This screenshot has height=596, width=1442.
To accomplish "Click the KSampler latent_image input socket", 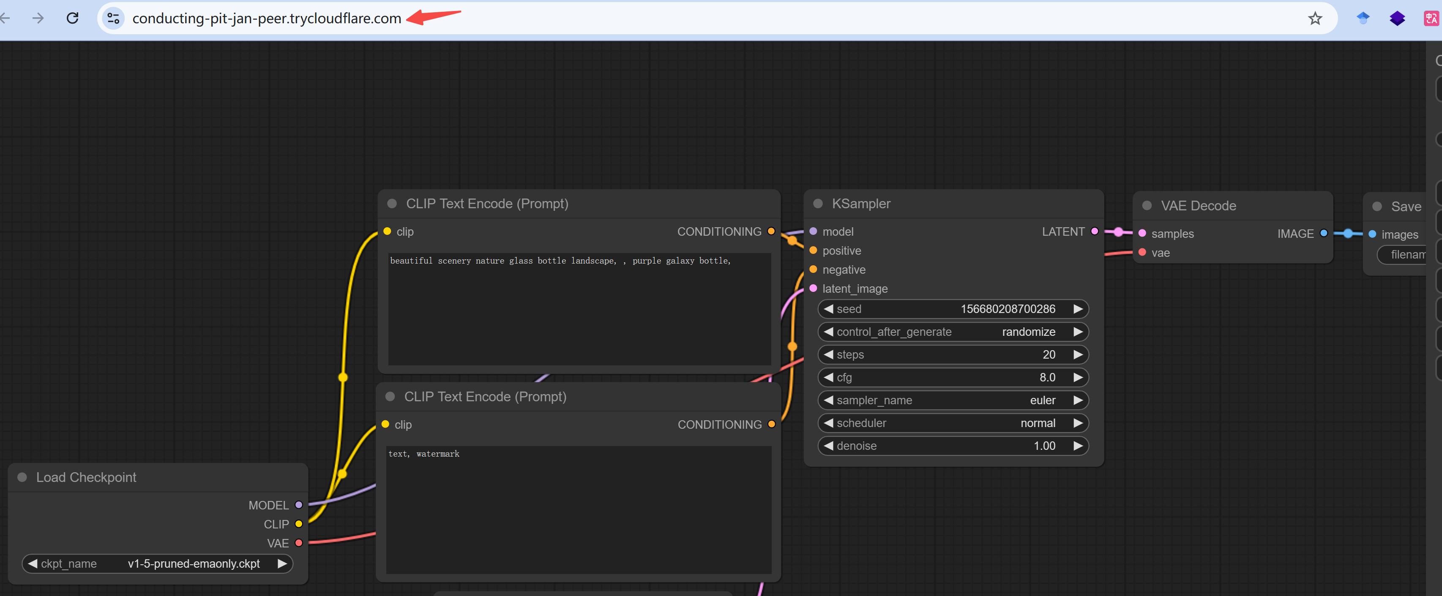I will point(814,288).
